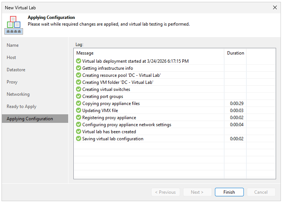
Task: Close the New Virtual Lab dialog
Action: click(x=275, y=7)
